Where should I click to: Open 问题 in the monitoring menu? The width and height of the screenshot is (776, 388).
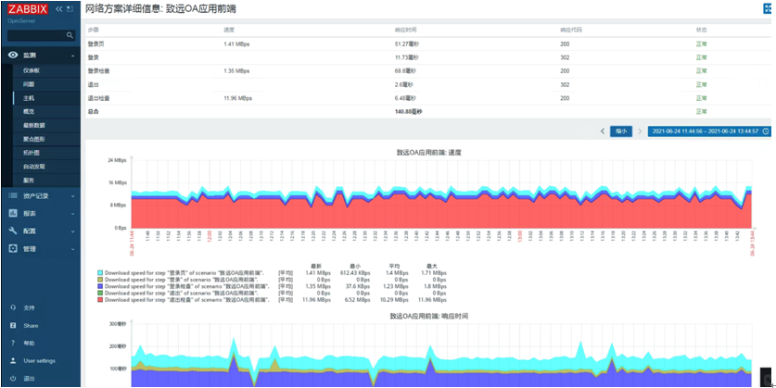[x=29, y=84]
